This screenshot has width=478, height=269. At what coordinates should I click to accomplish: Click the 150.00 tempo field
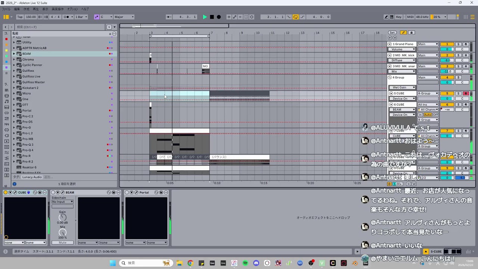point(31,17)
